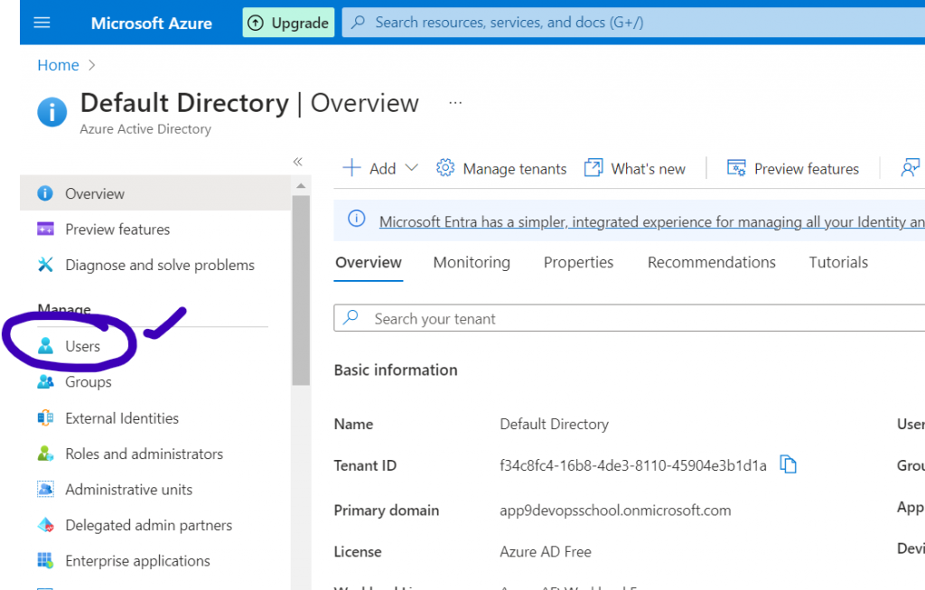Click the Search your tenant field
Viewport: 925px width, 590px height.
(632, 318)
